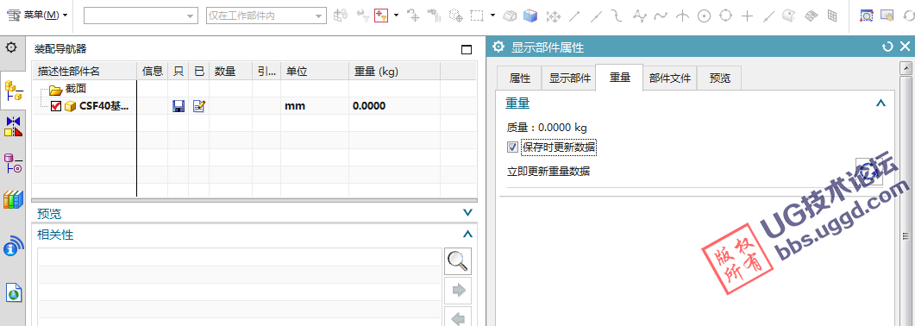Click the 重量 (kg) column header

[x=394, y=72]
